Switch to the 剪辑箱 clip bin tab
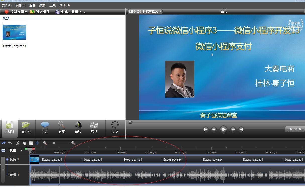The image size is (305, 187). click(10, 129)
